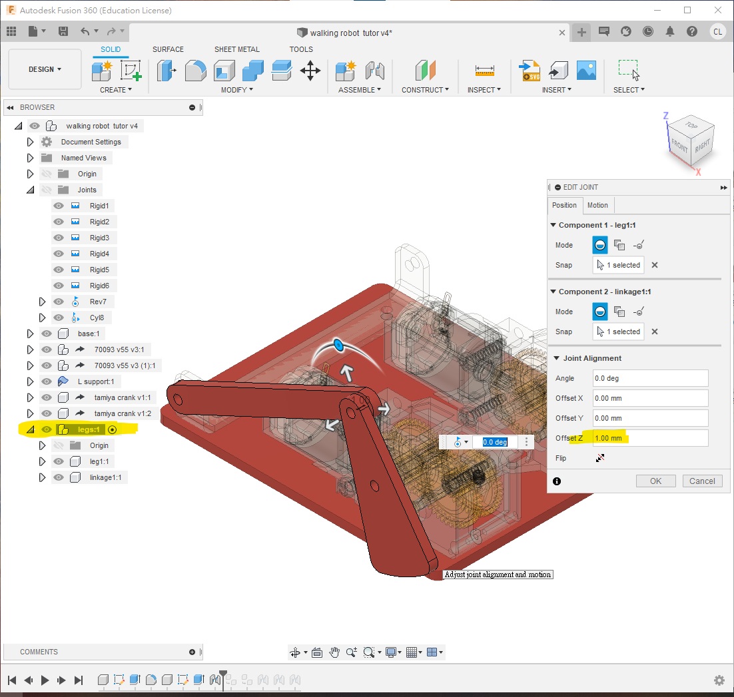The height and width of the screenshot is (697, 734).
Task: Click the timeline Play button
Action: [45, 680]
